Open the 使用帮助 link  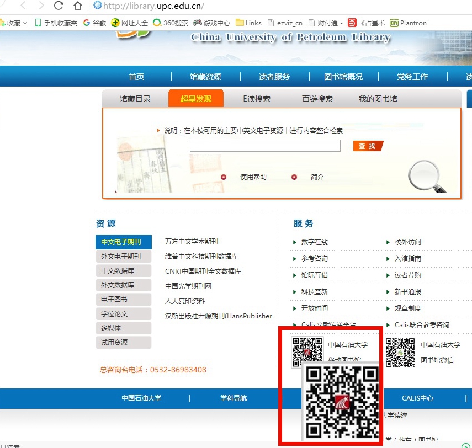pos(253,177)
